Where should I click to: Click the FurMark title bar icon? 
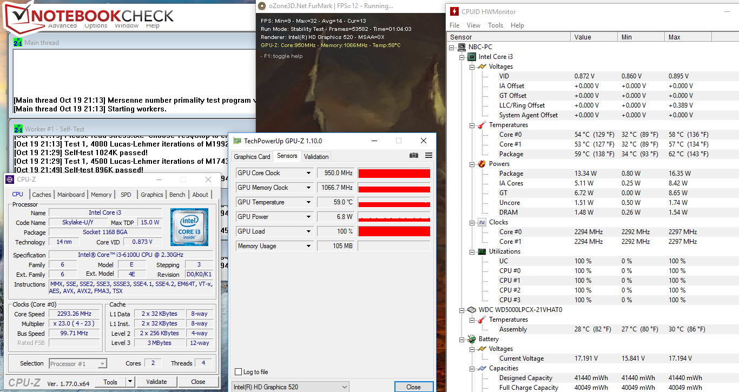pos(262,6)
